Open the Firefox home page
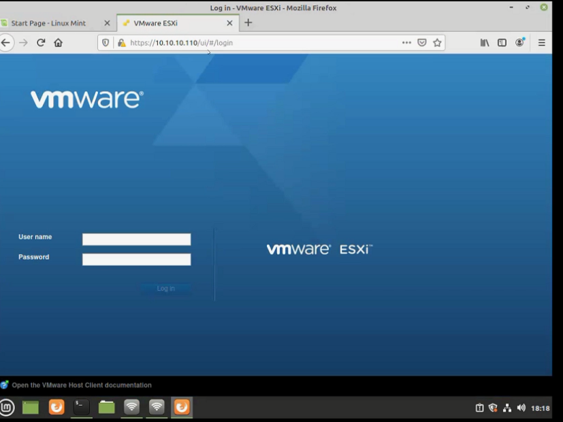Screen dimensions: 563x422 pos(58,43)
